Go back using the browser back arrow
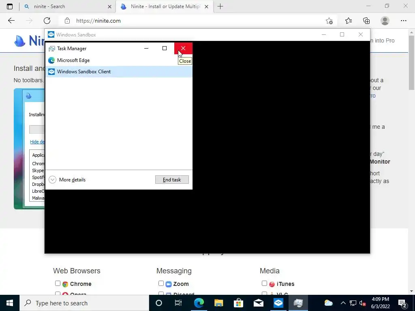The width and height of the screenshot is (415, 311). (11, 21)
